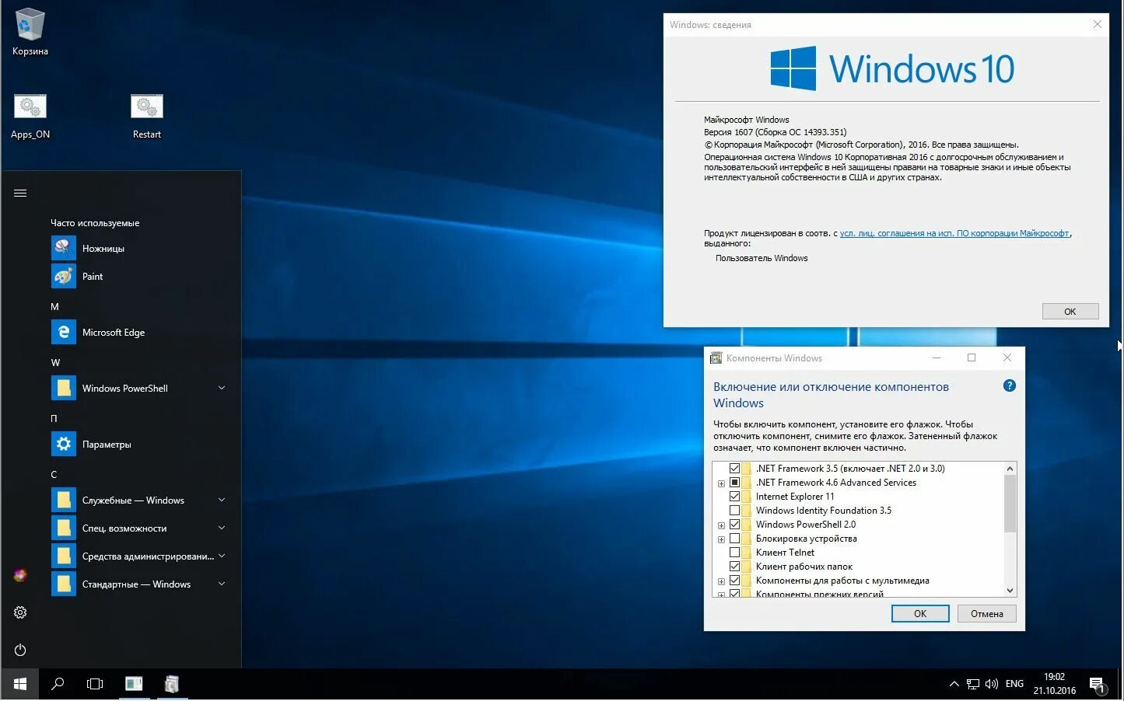Click OK in Windows: сведения dialog
The image size is (1124, 701).
(x=1070, y=311)
